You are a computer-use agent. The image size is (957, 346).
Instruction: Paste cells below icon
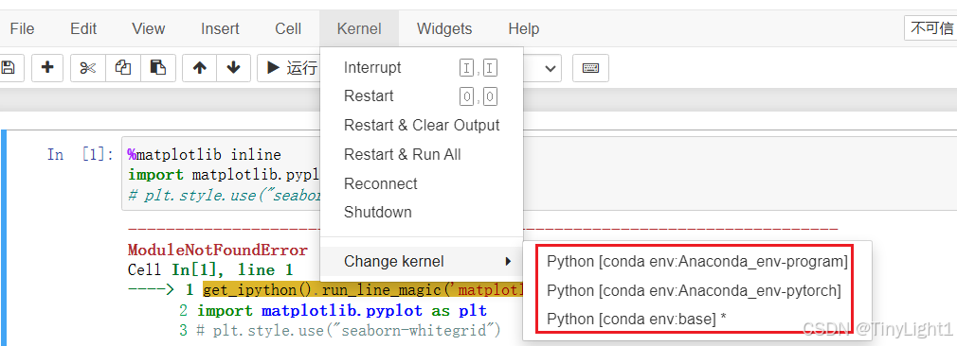158,68
